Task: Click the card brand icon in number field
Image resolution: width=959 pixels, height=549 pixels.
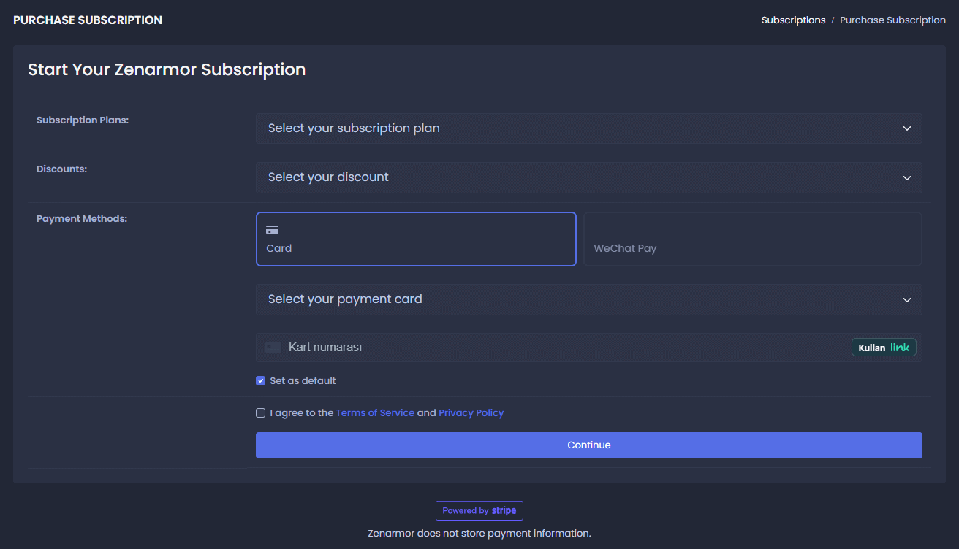Action: pos(273,348)
